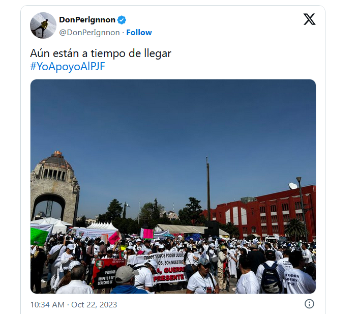Click the blue verified badge
This screenshot has height=314, width=358.
click(x=122, y=20)
